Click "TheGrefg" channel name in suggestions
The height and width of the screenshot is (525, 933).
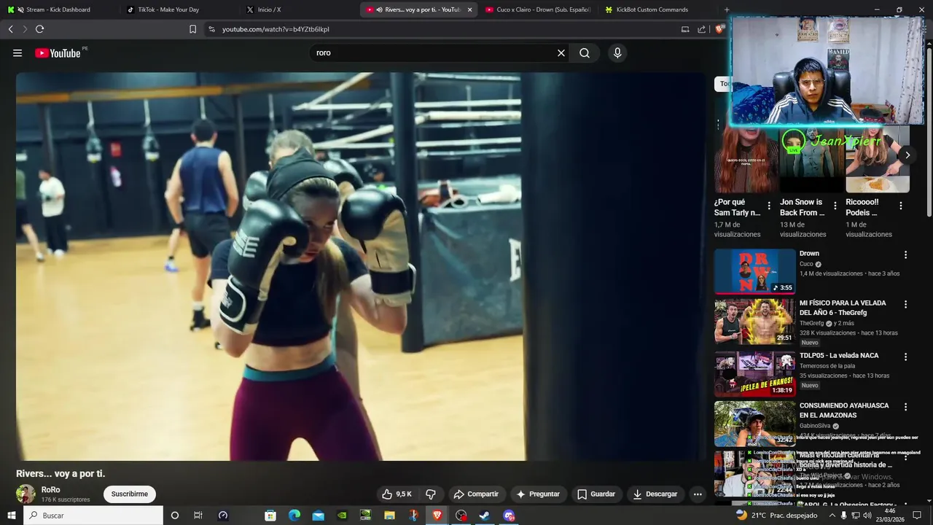point(811,323)
